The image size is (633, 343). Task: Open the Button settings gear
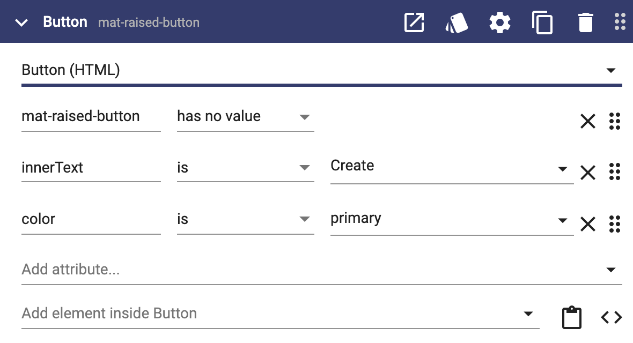click(x=500, y=22)
